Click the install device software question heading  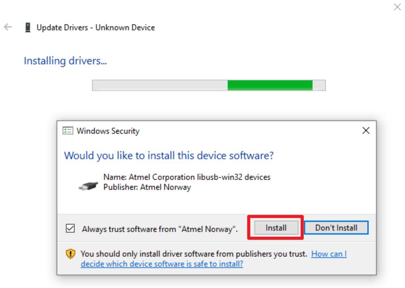168,156
